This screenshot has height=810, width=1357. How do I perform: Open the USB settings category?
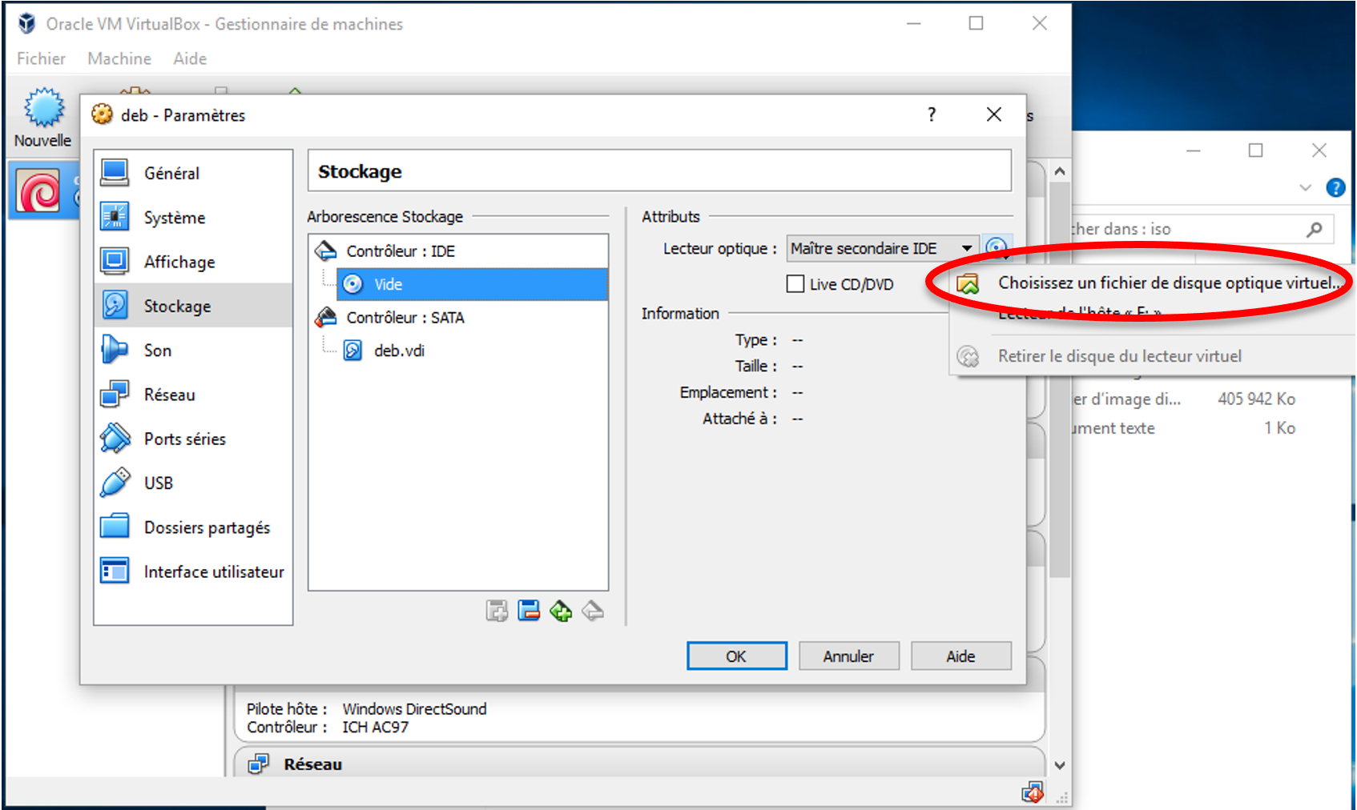(193, 483)
